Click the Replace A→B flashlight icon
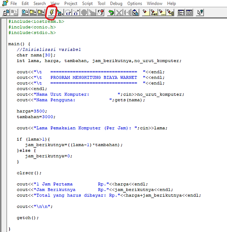227x232 pixels. pos(154,13)
